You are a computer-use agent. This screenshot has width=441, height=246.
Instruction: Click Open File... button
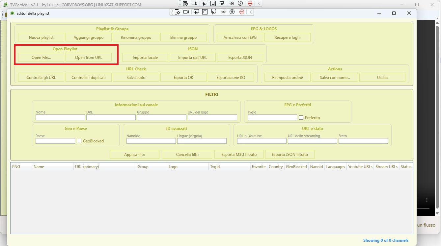tap(41, 57)
